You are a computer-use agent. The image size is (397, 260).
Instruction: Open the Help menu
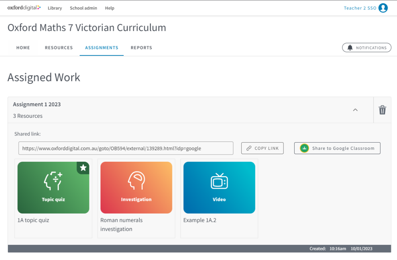(110, 8)
